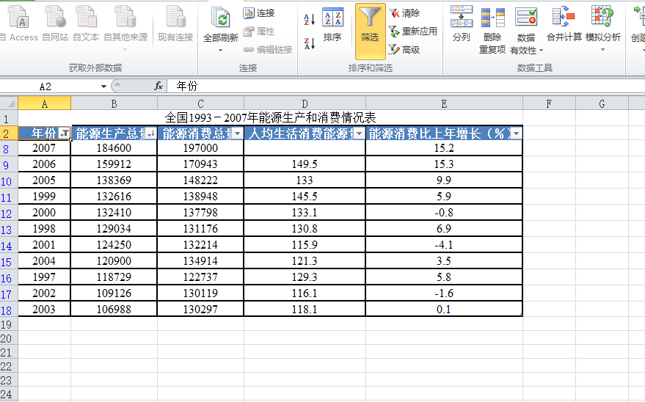Open the 年份 column filter dropdown
The image size is (645, 402).
(x=65, y=134)
